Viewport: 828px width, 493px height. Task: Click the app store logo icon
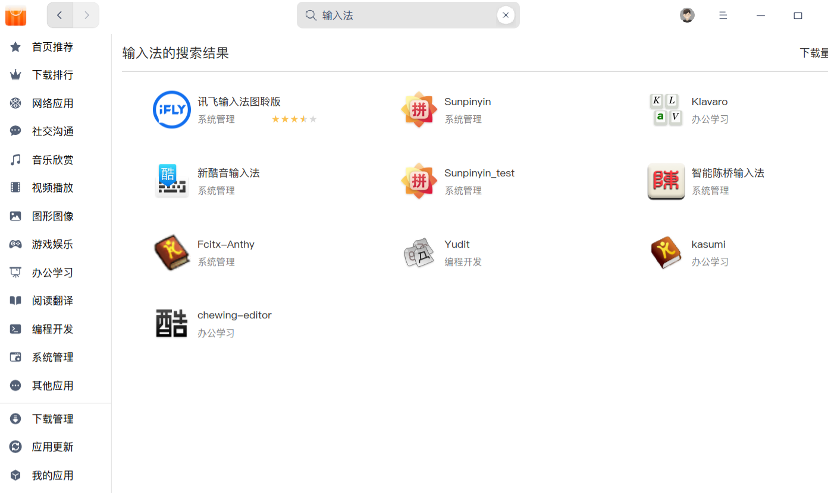coord(16,15)
